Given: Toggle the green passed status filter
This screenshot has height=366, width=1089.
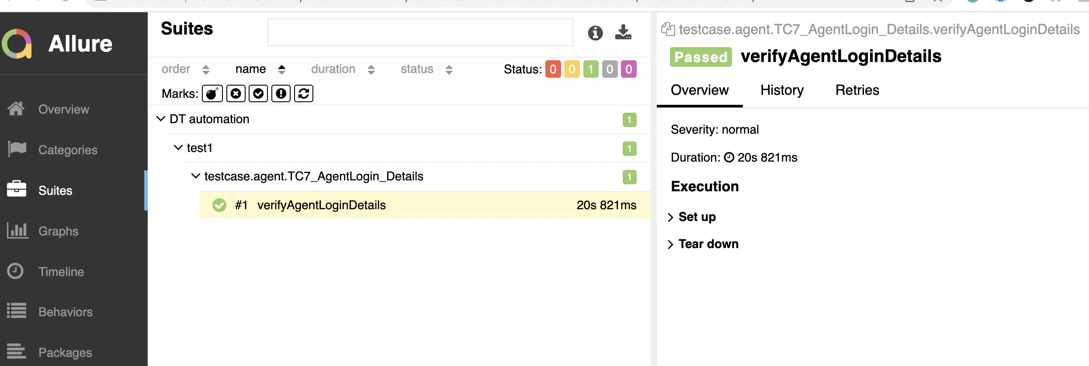Looking at the screenshot, I should [591, 69].
